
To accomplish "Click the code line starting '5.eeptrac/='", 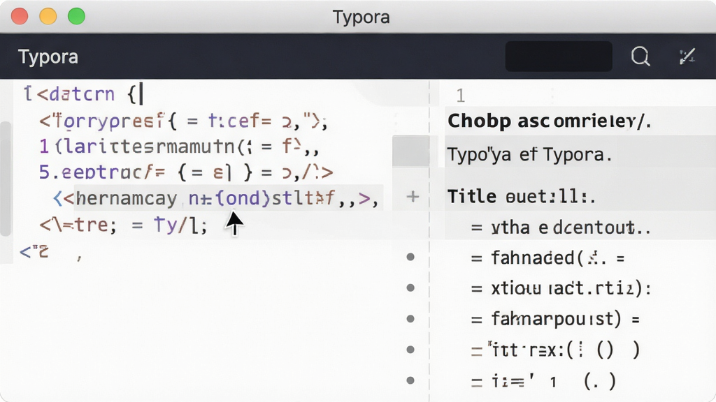I will point(186,172).
